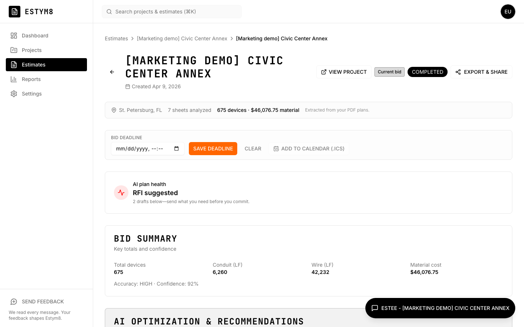The image size is (524, 327).
Task: Open the bid deadline date picker calendar
Action: (176, 149)
